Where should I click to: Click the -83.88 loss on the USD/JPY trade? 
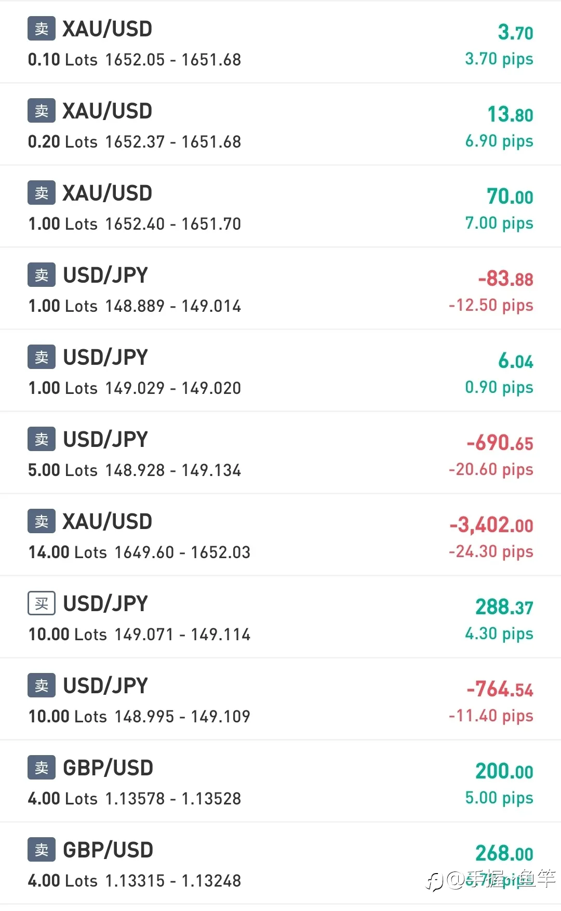tap(506, 279)
